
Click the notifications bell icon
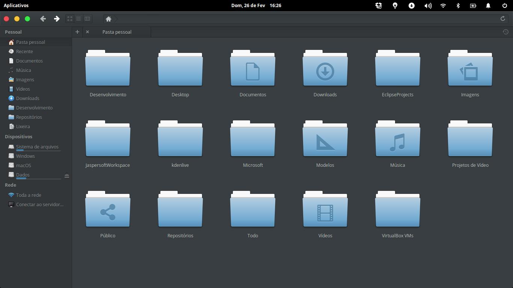pyautogui.click(x=488, y=6)
